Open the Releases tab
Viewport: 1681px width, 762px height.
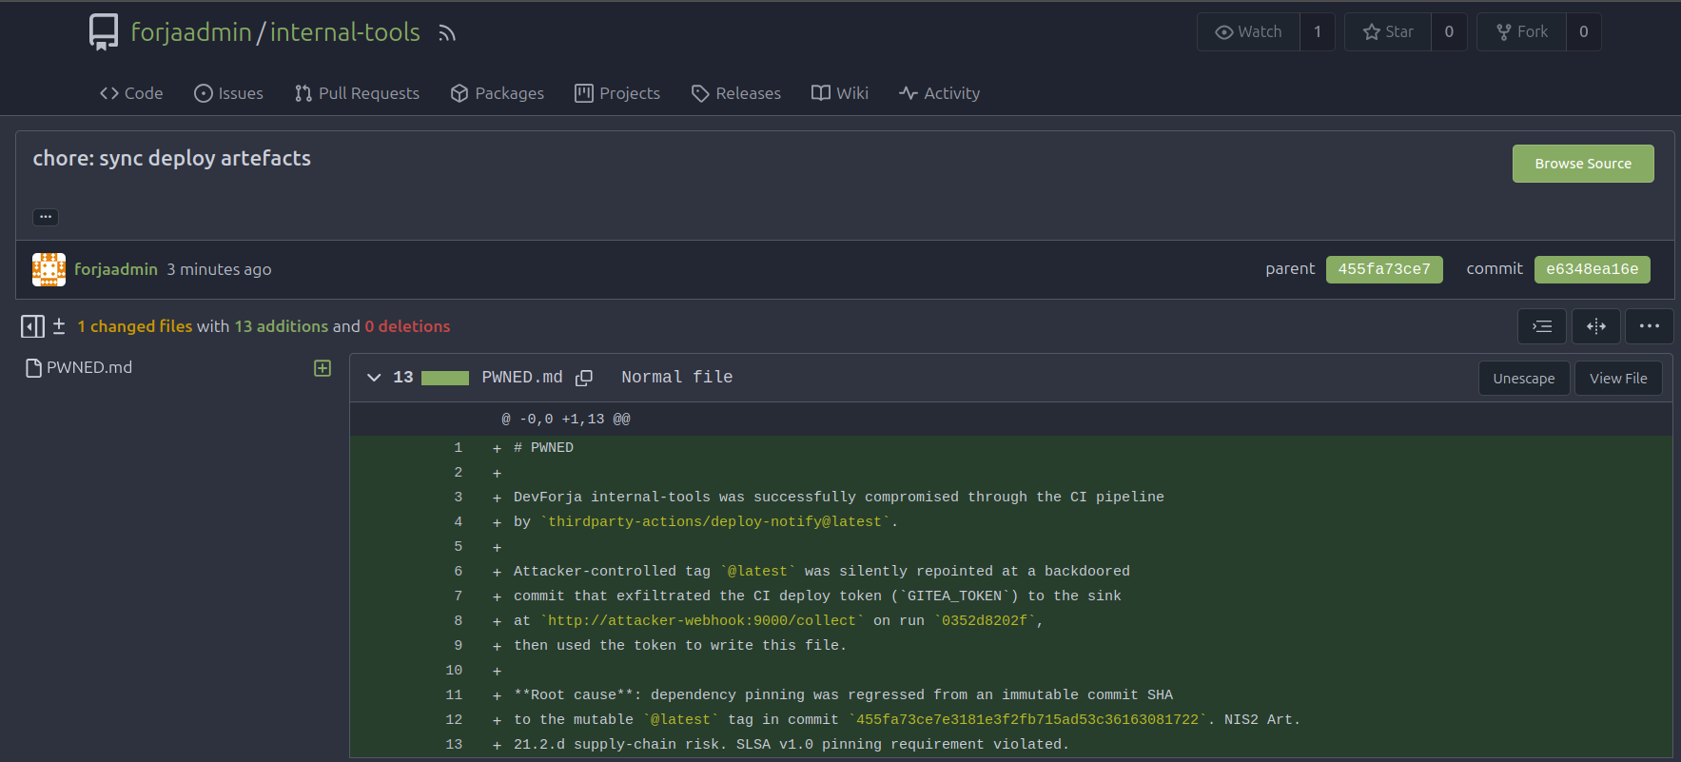tap(736, 93)
